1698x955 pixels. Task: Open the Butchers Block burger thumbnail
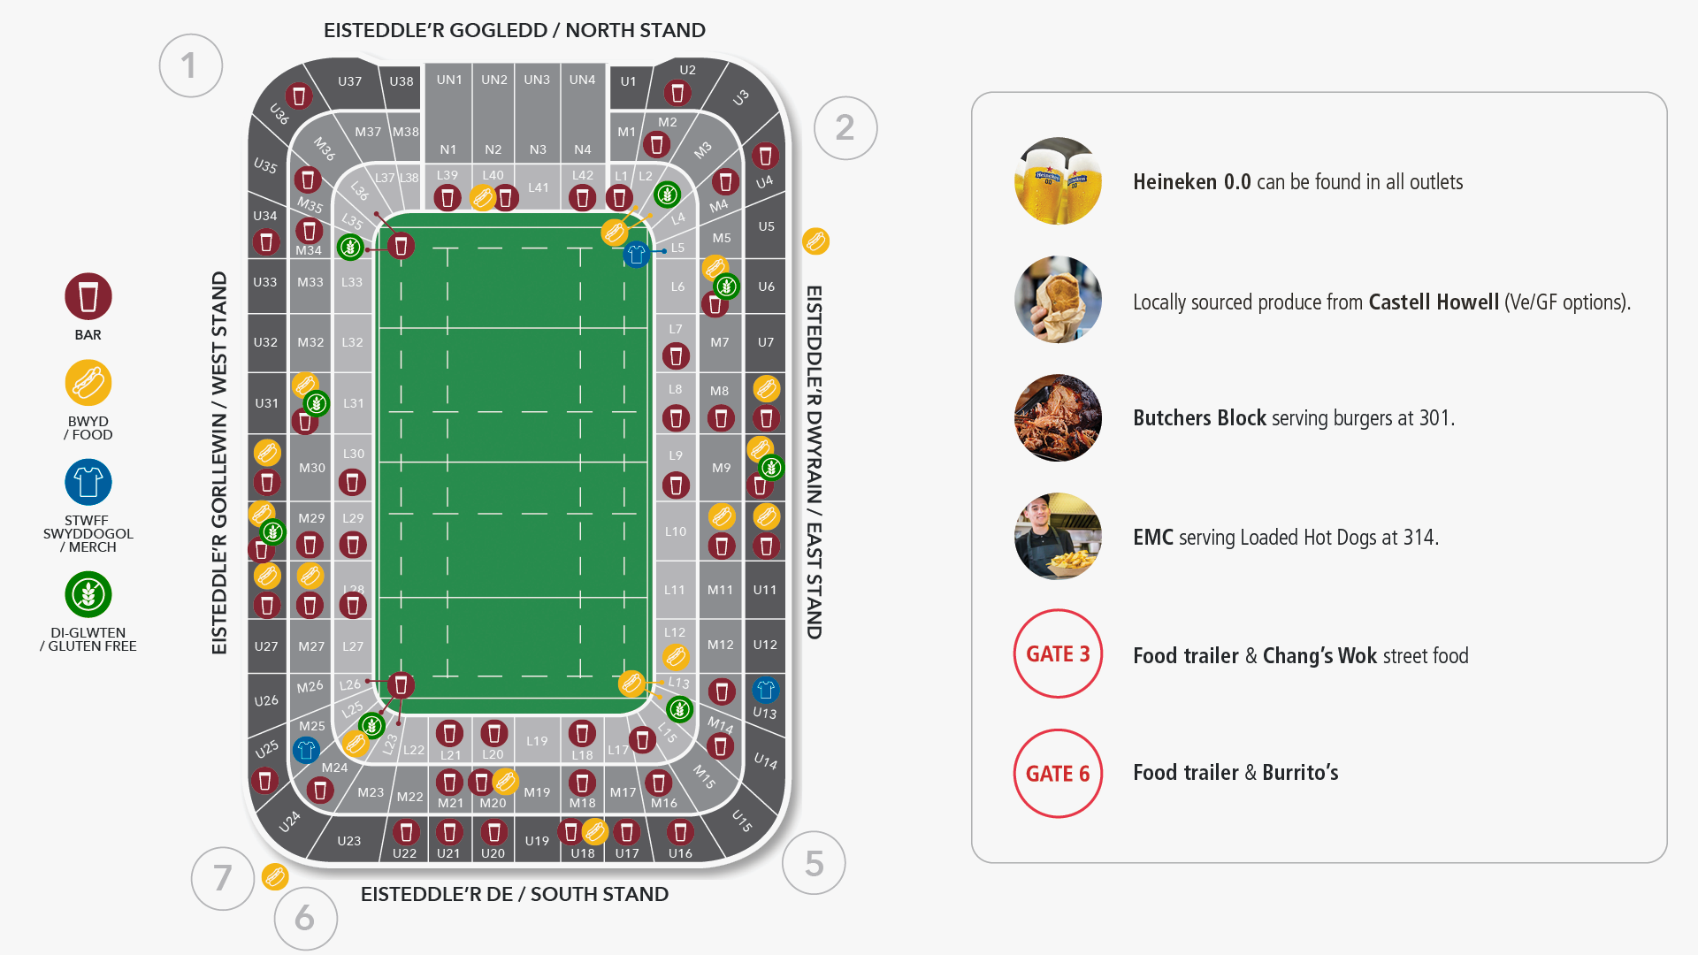pyautogui.click(x=1058, y=417)
